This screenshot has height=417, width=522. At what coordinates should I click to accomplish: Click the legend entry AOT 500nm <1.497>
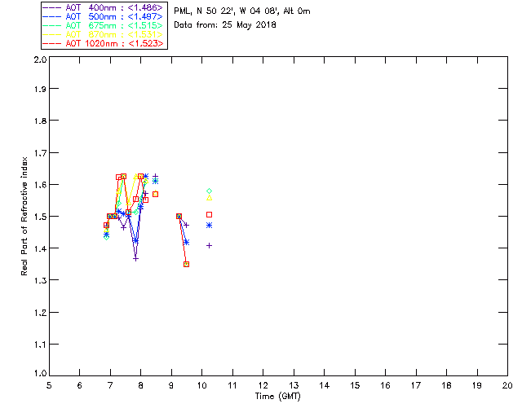104,16
